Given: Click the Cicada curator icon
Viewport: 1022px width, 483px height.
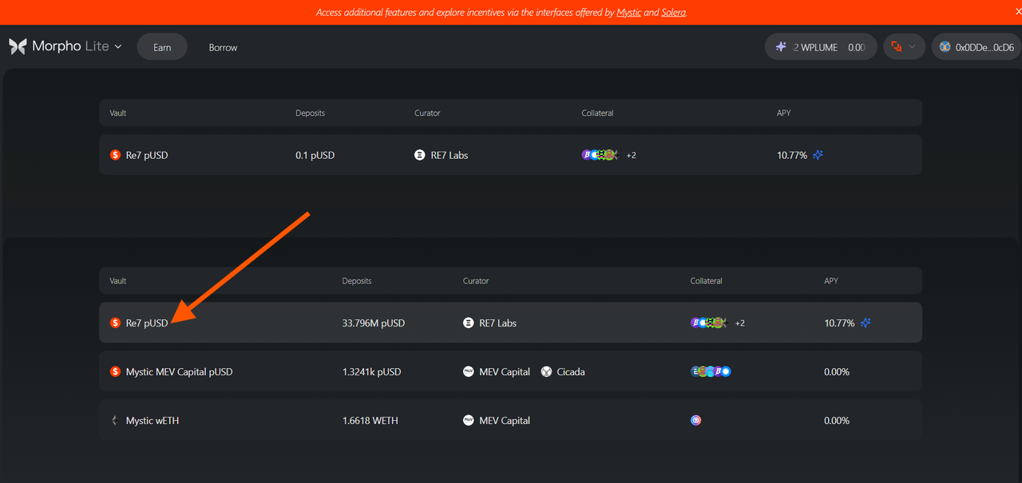Looking at the screenshot, I should click(546, 372).
